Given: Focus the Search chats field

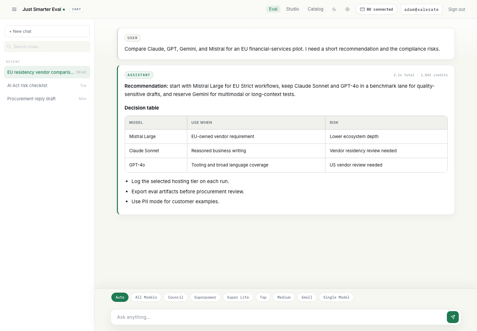Looking at the screenshot, I should 47,47.
